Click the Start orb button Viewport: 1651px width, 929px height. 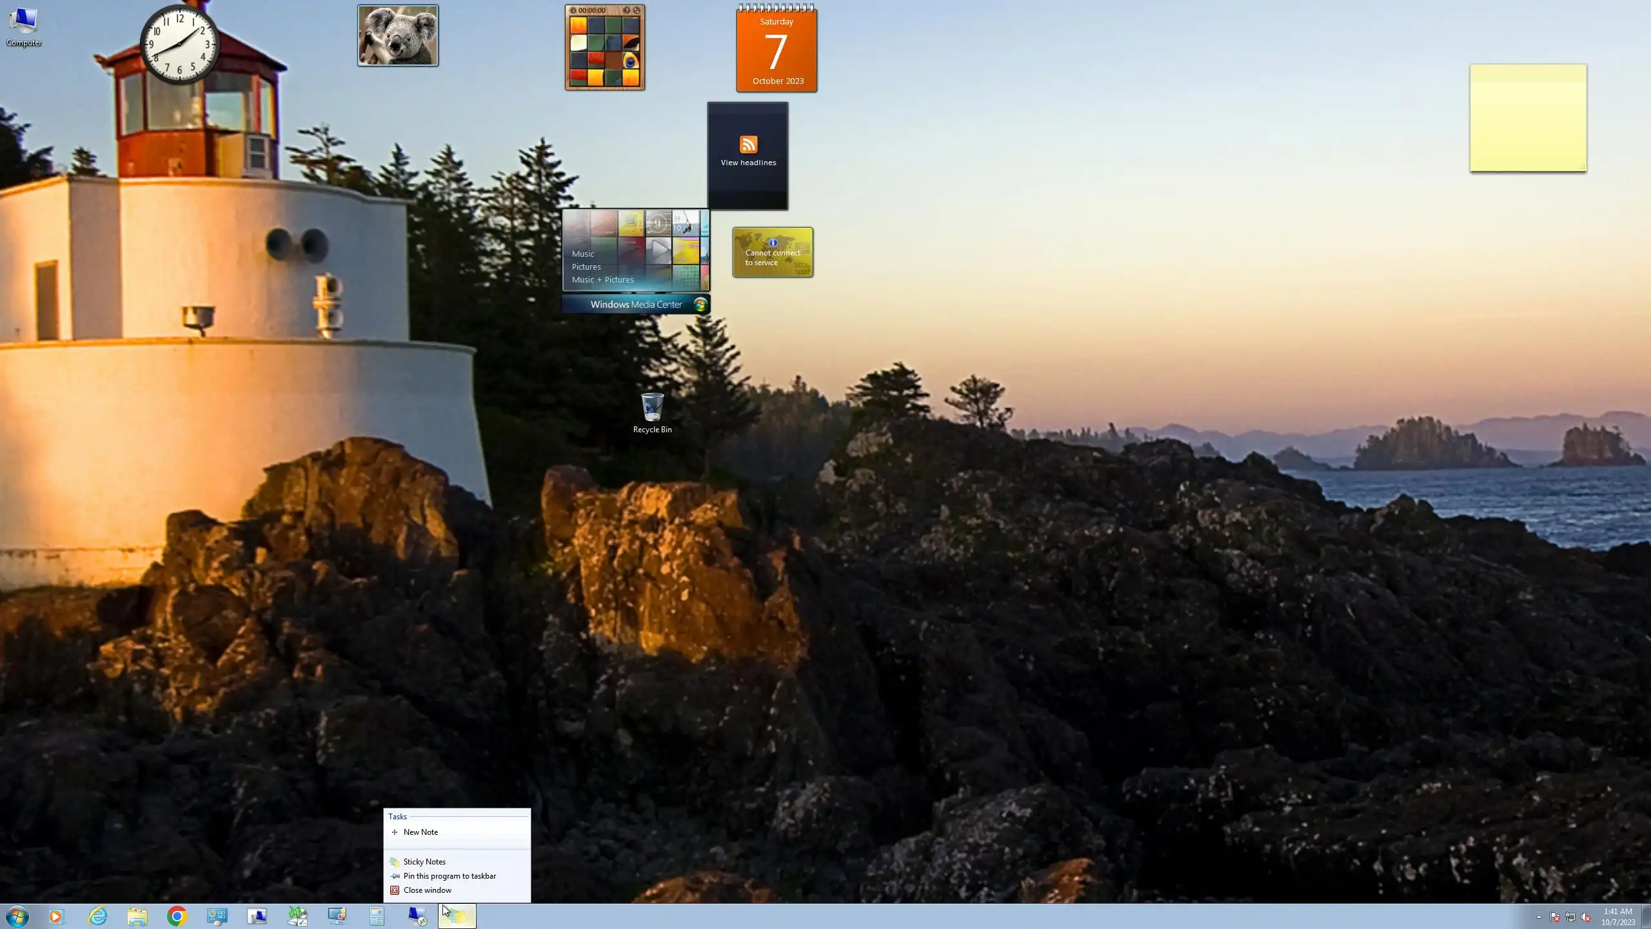pyautogui.click(x=17, y=916)
